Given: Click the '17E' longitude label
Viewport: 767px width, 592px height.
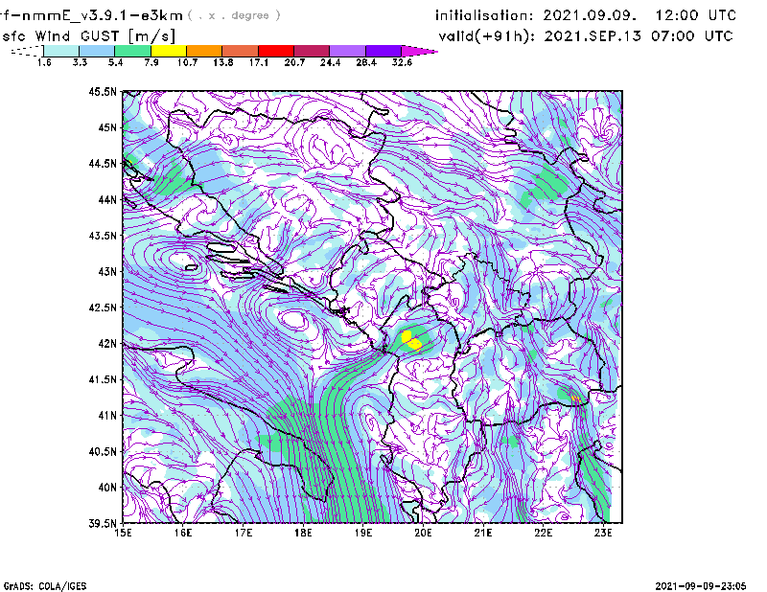Looking at the screenshot, I should (244, 533).
